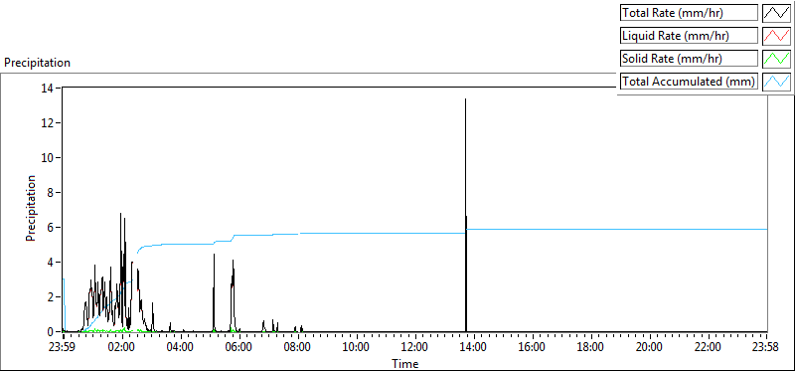This screenshot has width=795, height=371.
Task: Click the Time X-axis title
Action: (404, 363)
